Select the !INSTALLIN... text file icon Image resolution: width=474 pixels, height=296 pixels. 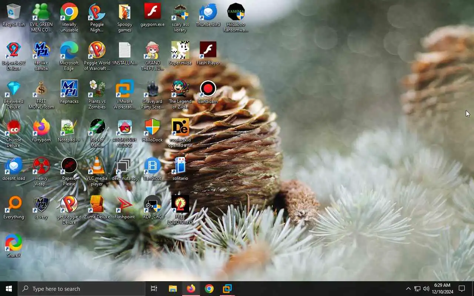(125, 54)
